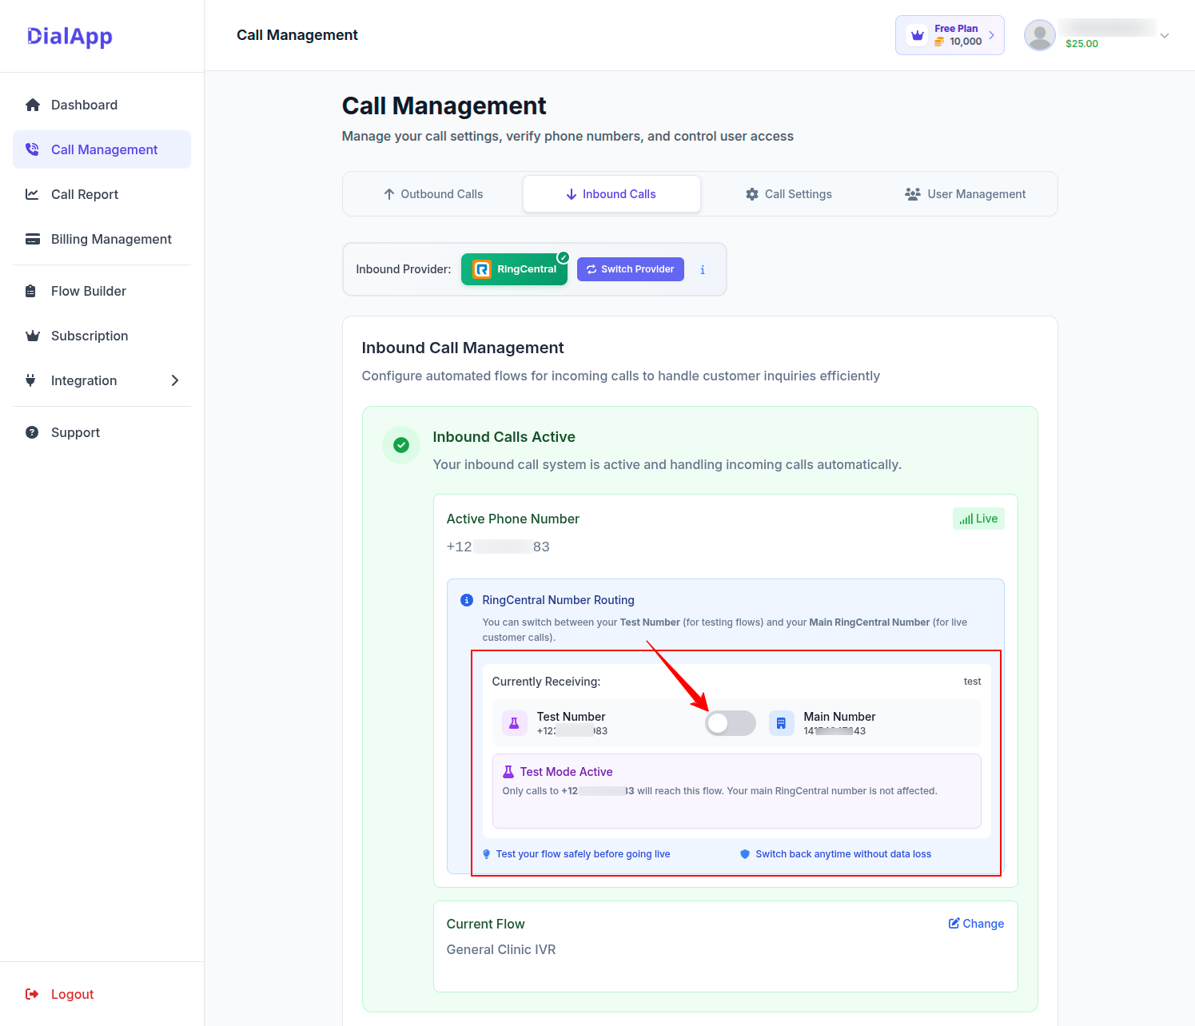Click the green check icon for Inbound Calls Active
This screenshot has width=1195, height=1026.
pos(401,445)
